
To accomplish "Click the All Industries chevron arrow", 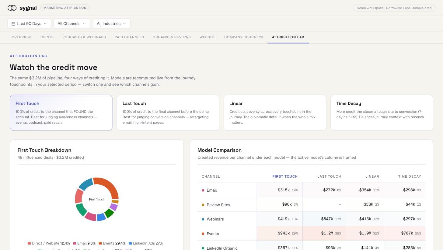I will pyautogui.click(x=124, y=24).
